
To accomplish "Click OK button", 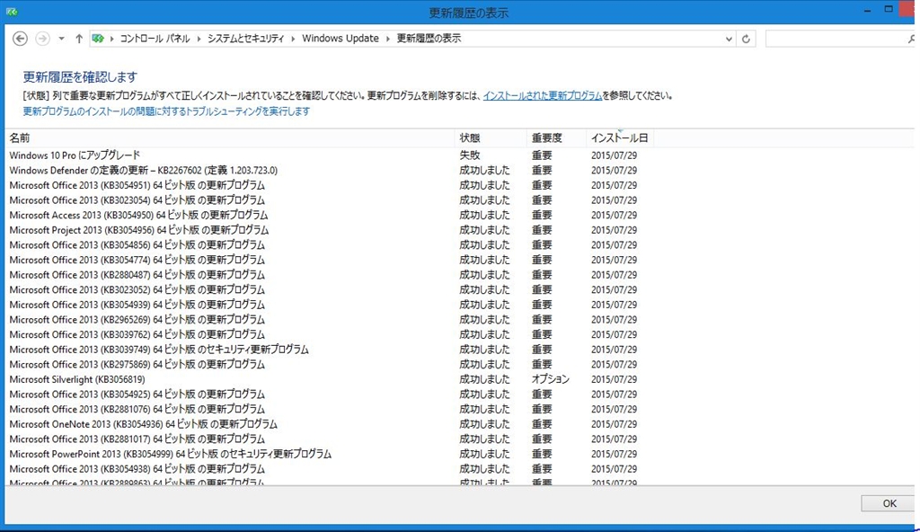I will coord(889,503).
